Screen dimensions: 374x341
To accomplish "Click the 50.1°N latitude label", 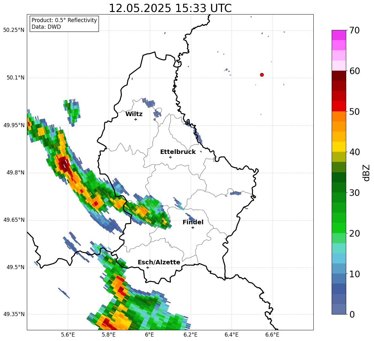I will (x=15, y=78).
